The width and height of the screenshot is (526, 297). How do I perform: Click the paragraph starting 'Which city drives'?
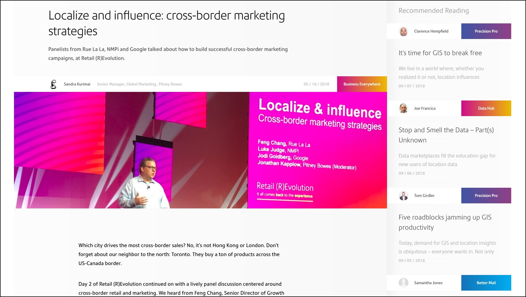pos(179,254)
